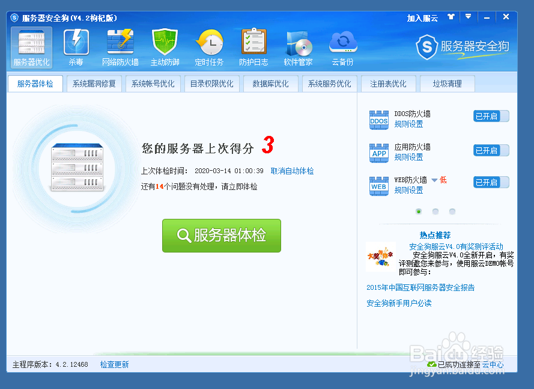The height and width of the screenshot is (389, 534).
Task: Click the 大奖 promotion thumbnail image
Action: tap(380, 257)
